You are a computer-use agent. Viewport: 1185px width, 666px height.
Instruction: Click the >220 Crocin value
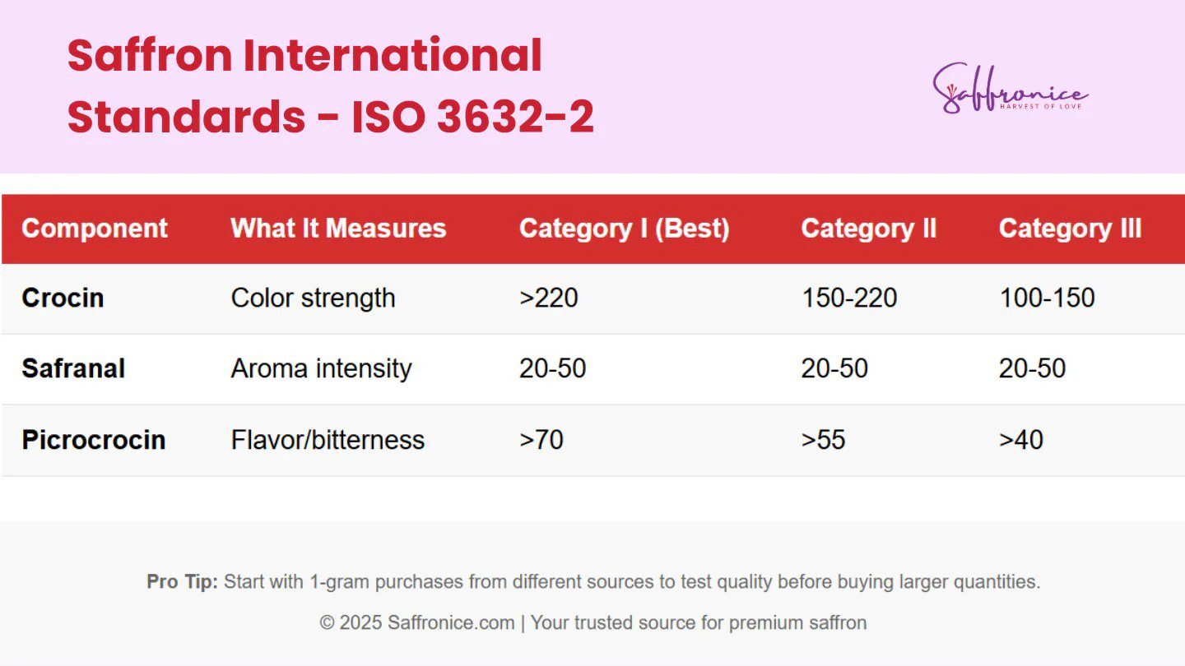[548, 298]
